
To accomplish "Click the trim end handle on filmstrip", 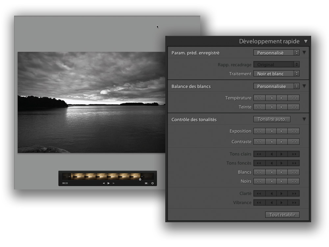I will pos(142,176).
